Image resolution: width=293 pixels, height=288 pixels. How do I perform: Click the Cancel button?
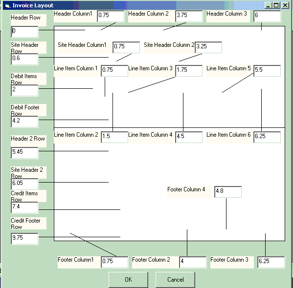point(175,280)
